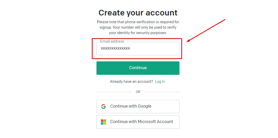278x138 pixels.
Task: Click the Google text in the Google button
Action: tap(144, 106)
